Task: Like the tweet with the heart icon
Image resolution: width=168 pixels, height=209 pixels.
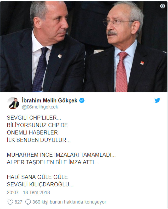Action: coord(10,202)
